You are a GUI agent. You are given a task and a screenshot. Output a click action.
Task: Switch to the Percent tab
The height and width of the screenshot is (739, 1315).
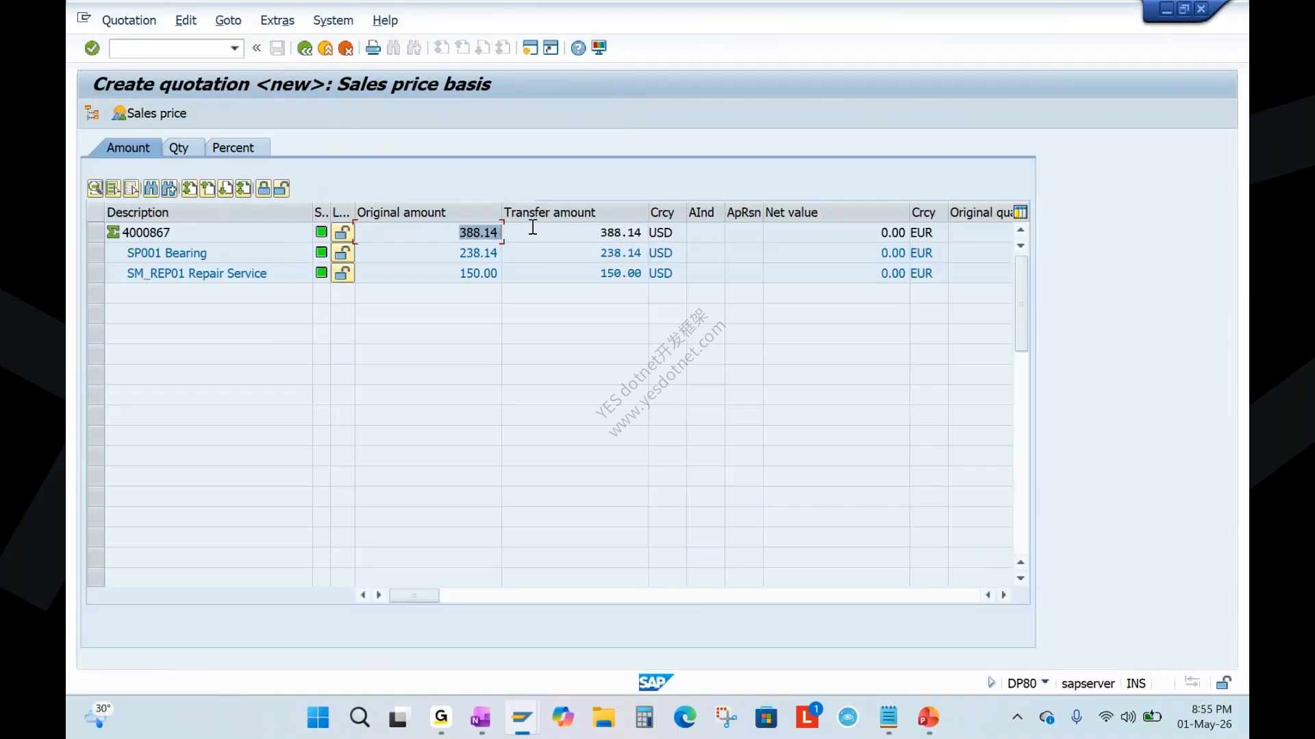pyautogui.click(x=233, y=148)
